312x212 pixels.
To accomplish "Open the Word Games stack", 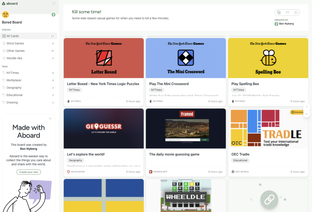I will [x=29, y=43].
